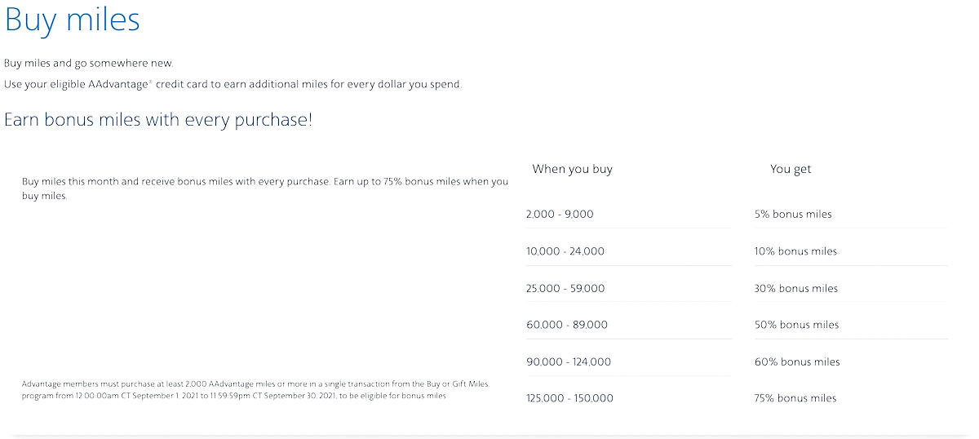Image resolution: width=979 pixels, height=439 pixels.
Task: Select the 60,000 - 89,000 miles row
Action: [x=738, y=325]
